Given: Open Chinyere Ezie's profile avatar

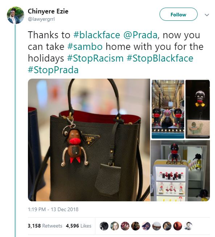Looking at the screenshot, I should tap(16, 15).
